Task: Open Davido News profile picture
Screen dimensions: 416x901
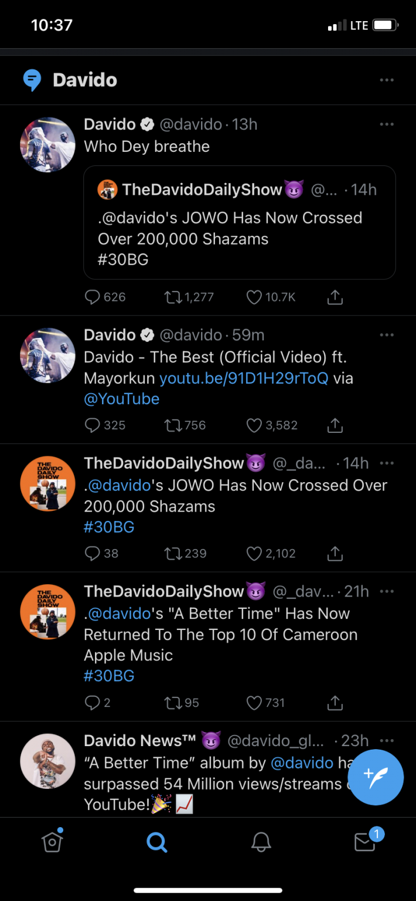Action: (x=47, y=761)
